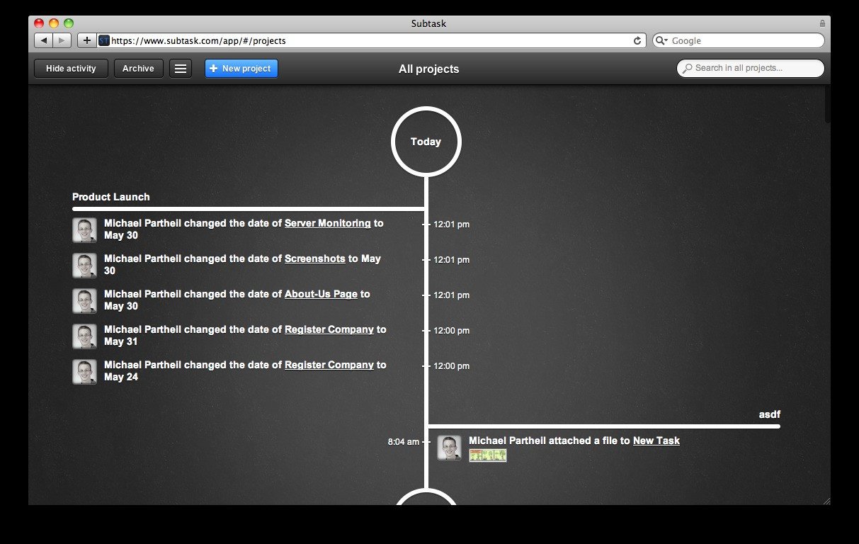Click the attached file thumbnail

coord(488,455)
